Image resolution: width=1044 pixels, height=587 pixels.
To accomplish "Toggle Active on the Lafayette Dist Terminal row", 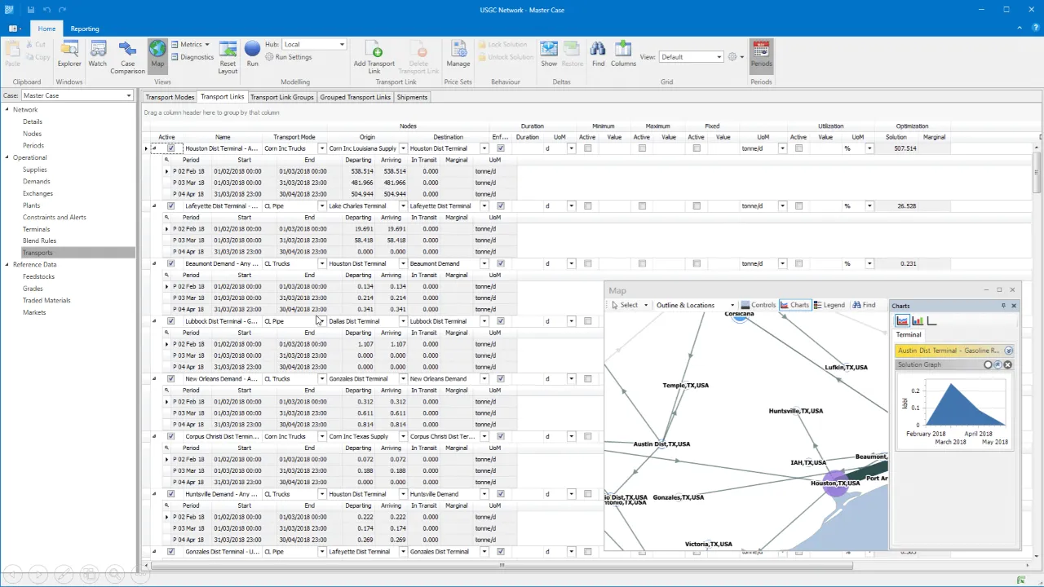I will tap(170, 205).
